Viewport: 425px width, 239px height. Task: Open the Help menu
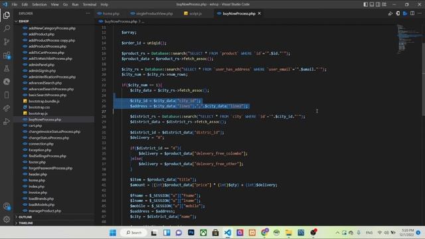pos(104,5)
